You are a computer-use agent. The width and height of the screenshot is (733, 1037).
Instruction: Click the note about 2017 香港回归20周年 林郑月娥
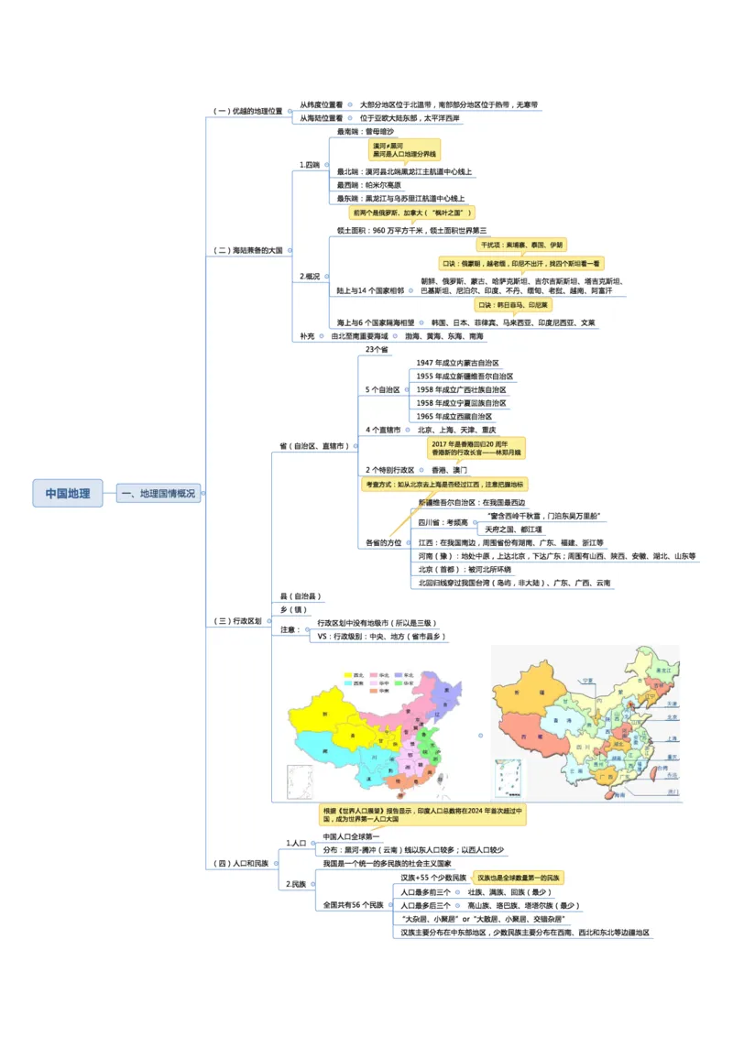click(x=476, y=448)
